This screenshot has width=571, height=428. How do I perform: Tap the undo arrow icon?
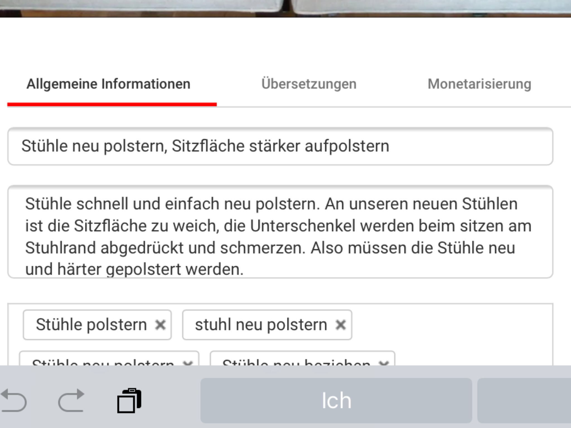[14, 401]
